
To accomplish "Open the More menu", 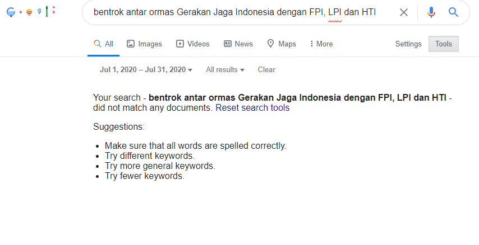I will (321, 44).
